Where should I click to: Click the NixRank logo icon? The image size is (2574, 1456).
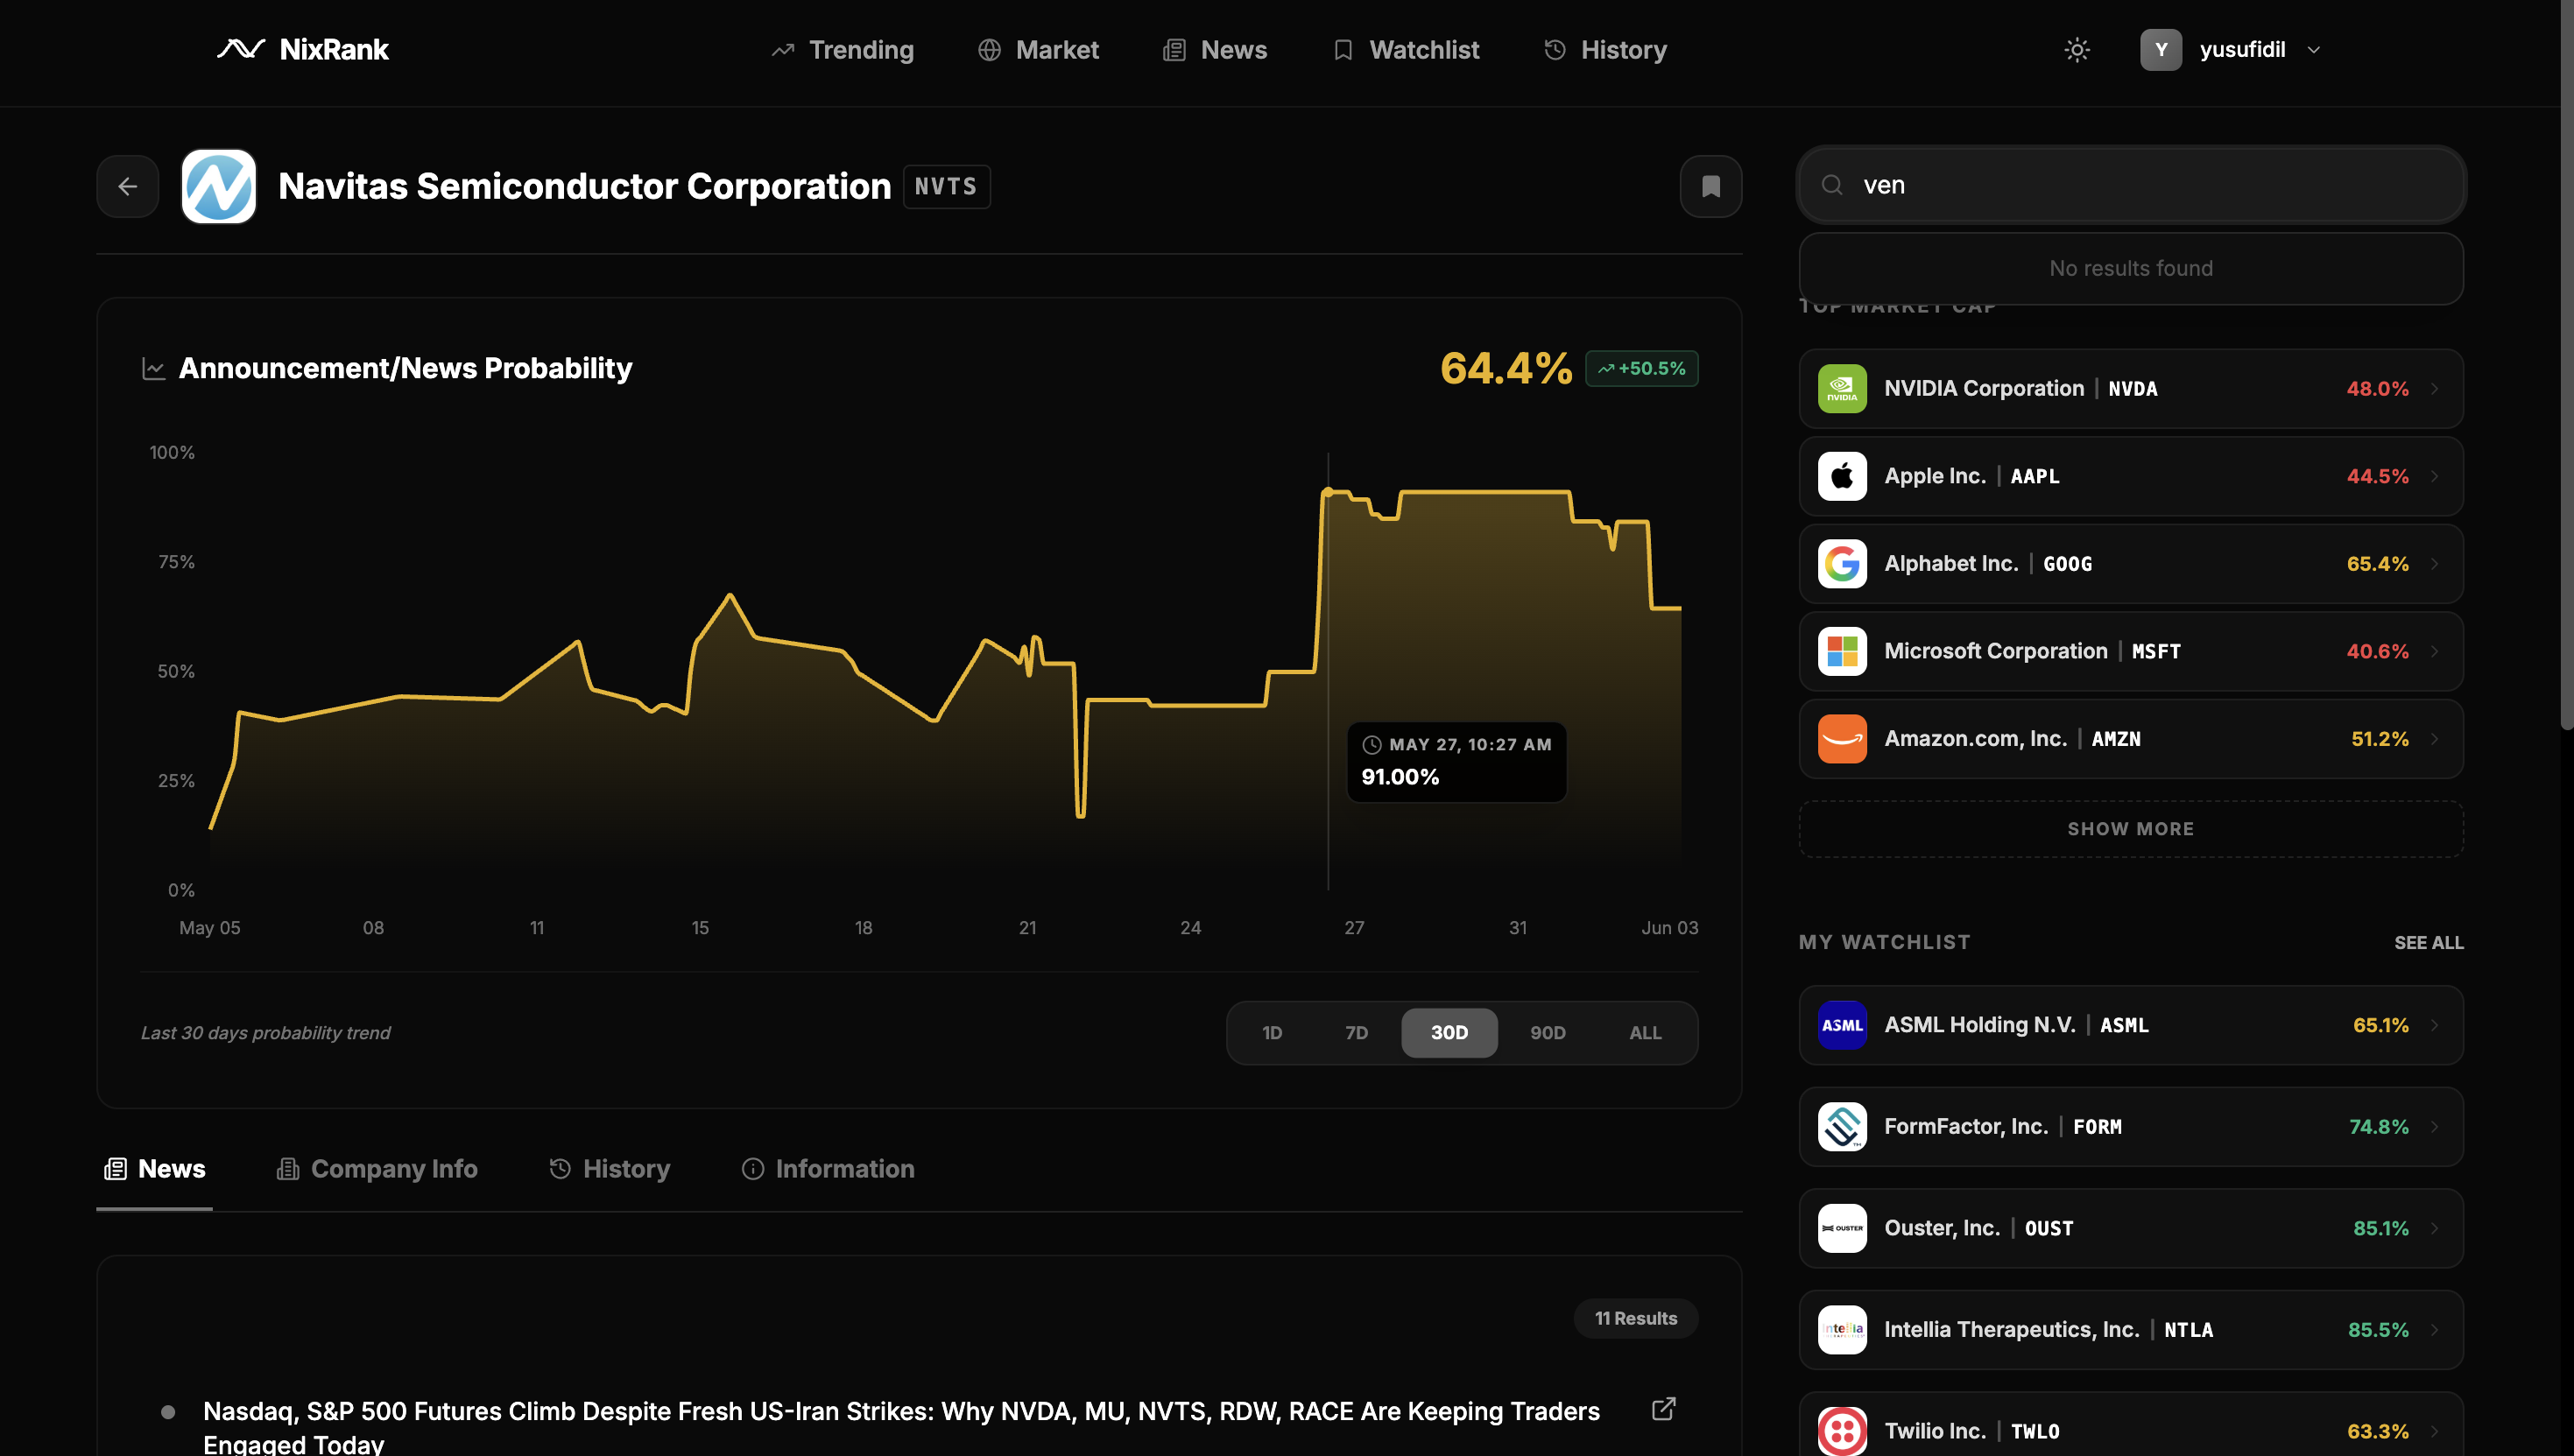(241, 49)
